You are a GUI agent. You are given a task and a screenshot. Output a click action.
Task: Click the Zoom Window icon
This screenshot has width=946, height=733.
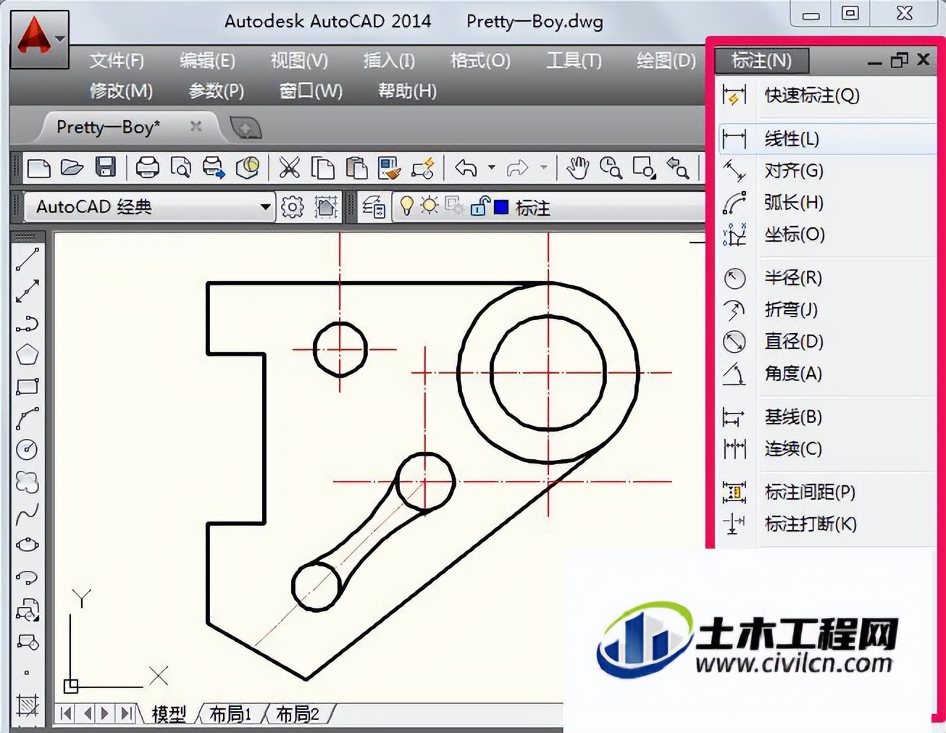click(x=644, y=168)
